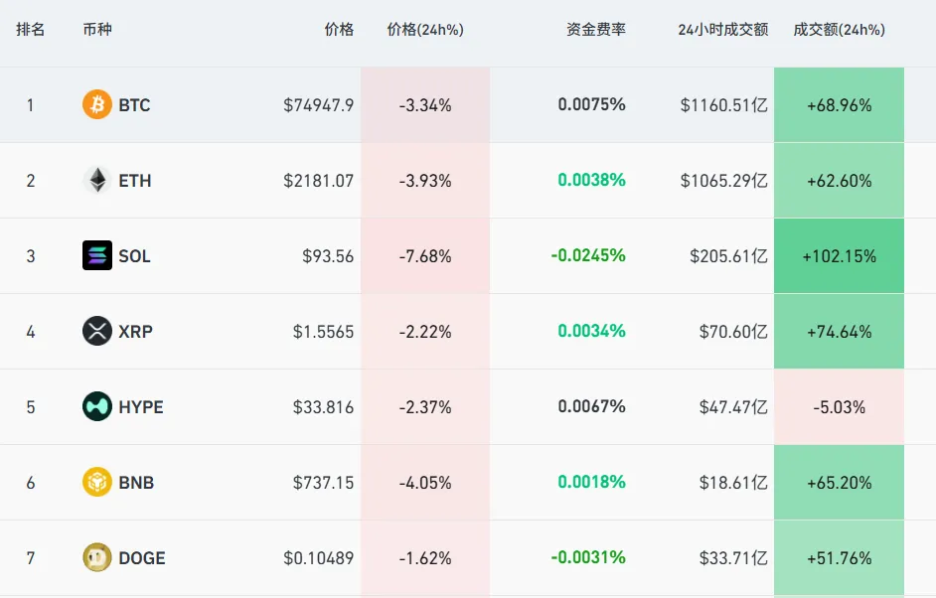This screenshot has height=598, width=936.
Task: Click the Solana logo icon
Action: (x=97, y=255)
